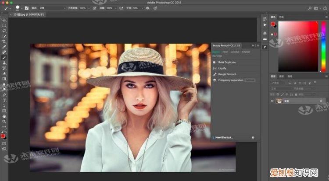Image resolution: width=329 pixels, height=181 pixels.
Task: Select the Lasso tool
Action: tap(4, 31)
